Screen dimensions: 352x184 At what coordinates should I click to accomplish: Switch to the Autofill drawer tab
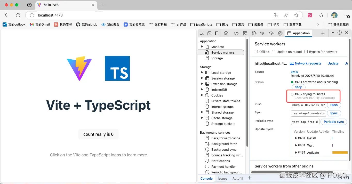(x=238, y=178)
